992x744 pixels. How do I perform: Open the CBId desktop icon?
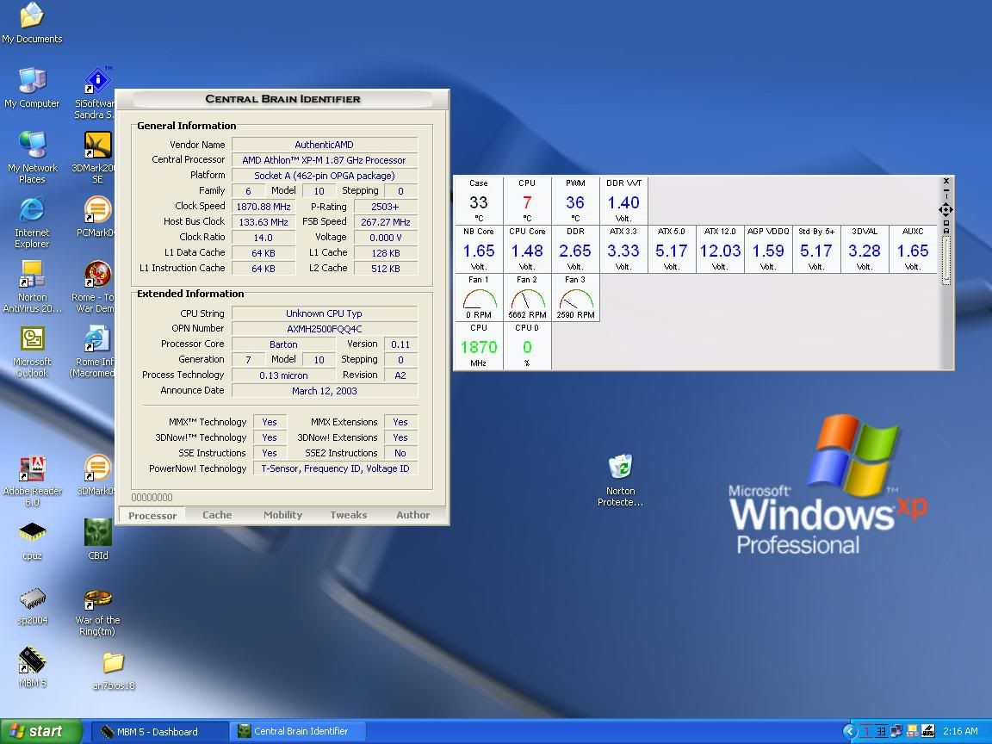tap(97, 534)
